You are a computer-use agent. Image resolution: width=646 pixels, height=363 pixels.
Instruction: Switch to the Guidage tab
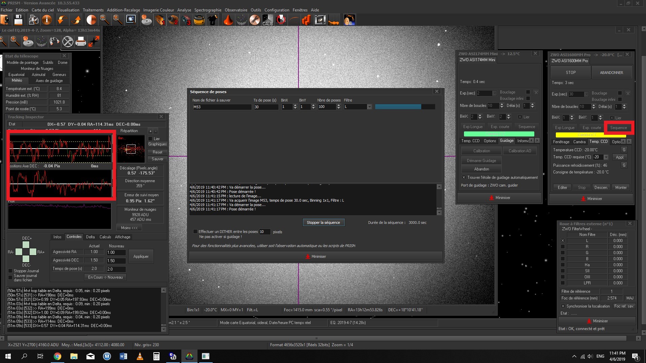(x=506, y=141)
